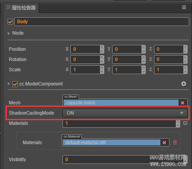Disable the cc.ModelComponent checkbox

point(15,84)
